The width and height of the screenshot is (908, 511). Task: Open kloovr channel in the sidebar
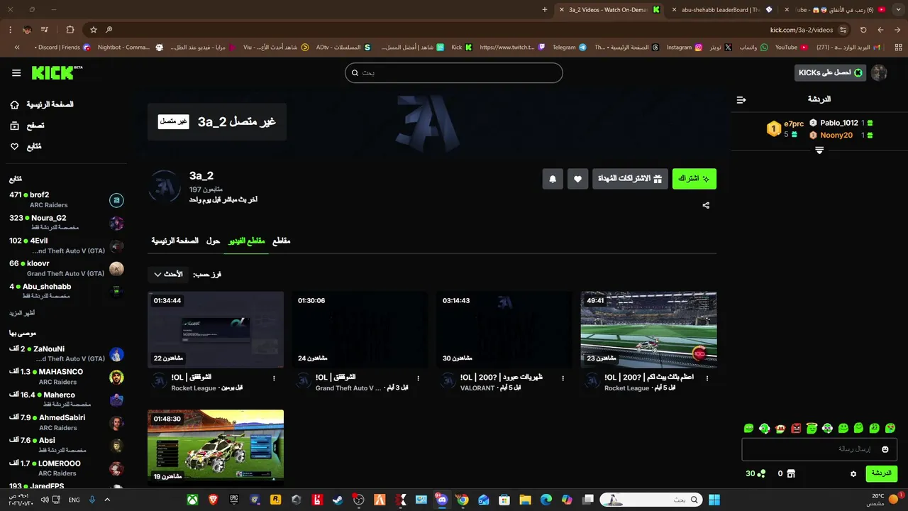click(66, 268)
